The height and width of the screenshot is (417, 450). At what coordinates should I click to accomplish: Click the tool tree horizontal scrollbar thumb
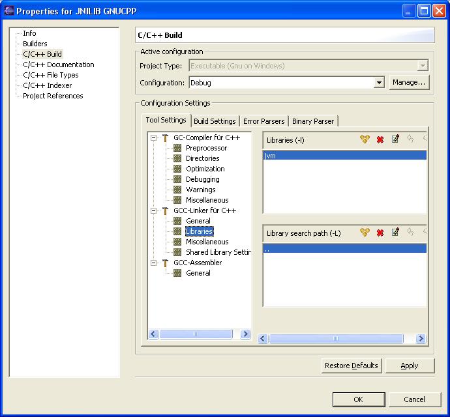pos(196,334)
